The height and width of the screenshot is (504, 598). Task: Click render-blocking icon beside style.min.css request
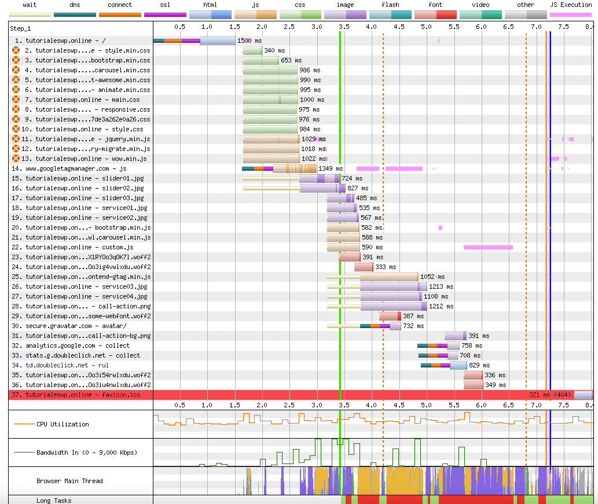[16, 51]
